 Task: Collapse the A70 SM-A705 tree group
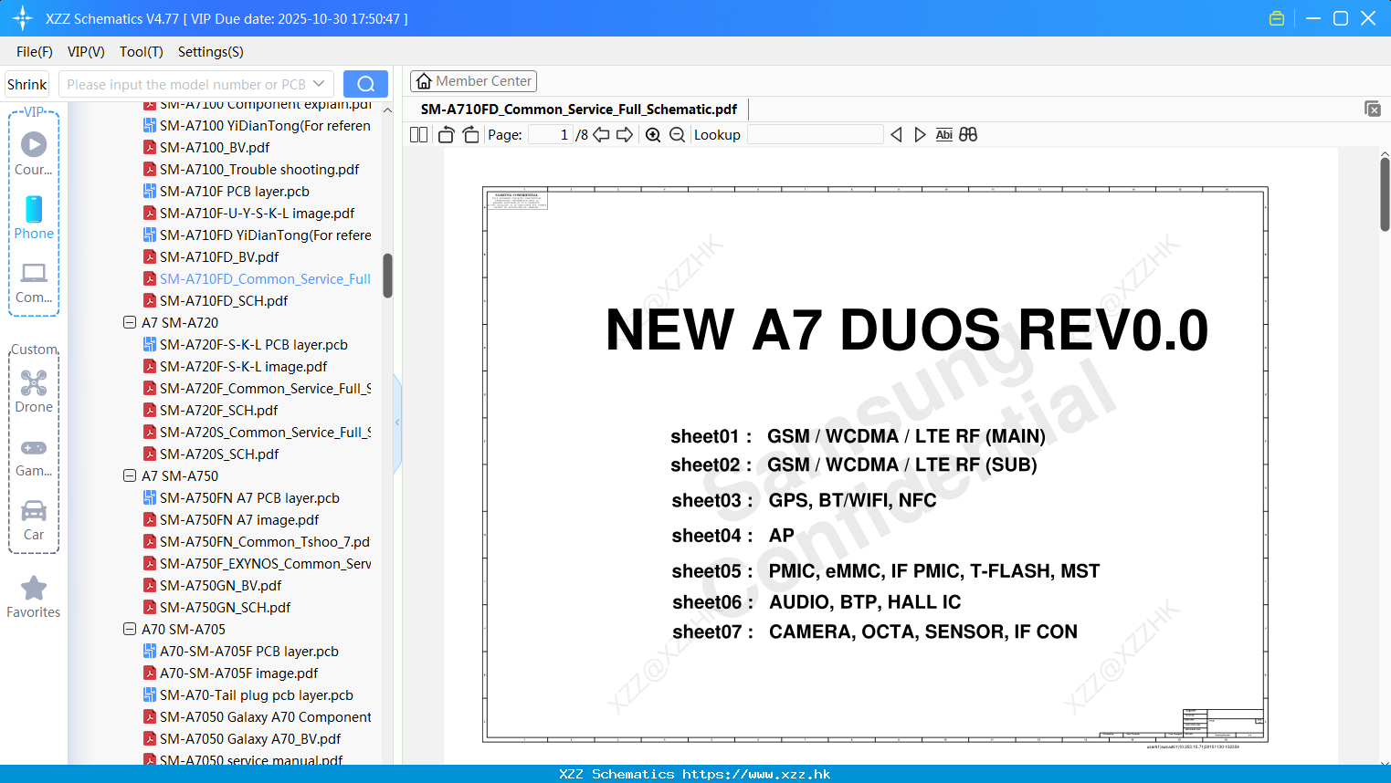(x=130, y=629)
